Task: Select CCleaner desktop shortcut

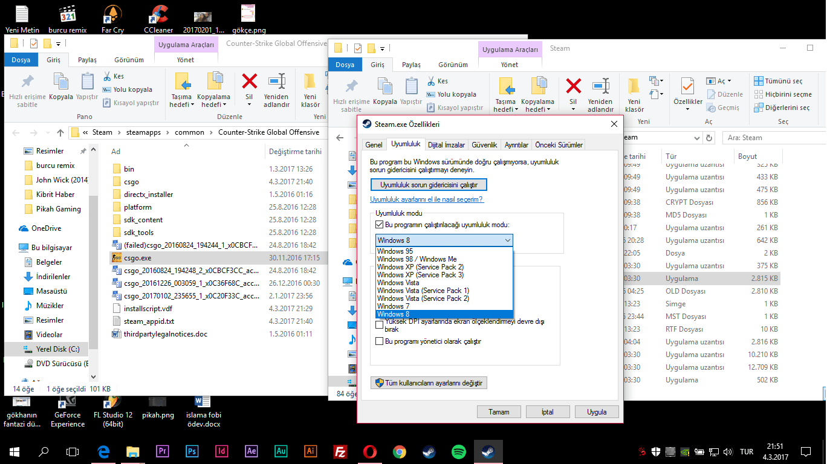Action: pyautogui.click(x=159, y=19)
